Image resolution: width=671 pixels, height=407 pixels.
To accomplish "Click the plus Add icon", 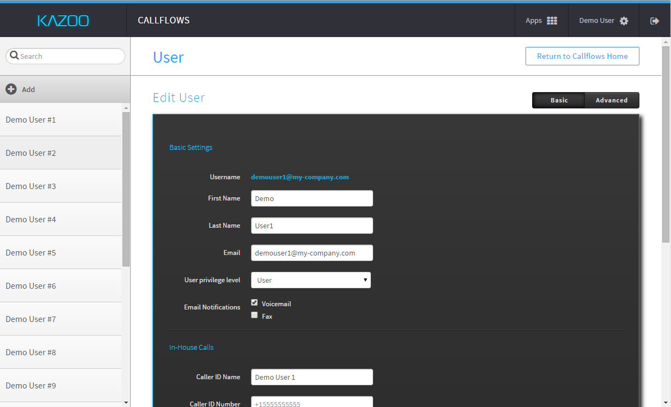I will [x=11, y=89].
